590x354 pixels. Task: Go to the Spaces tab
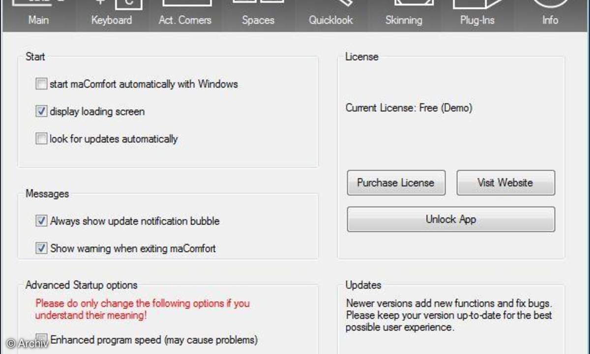pyautogui.click(x=258, y=15)
